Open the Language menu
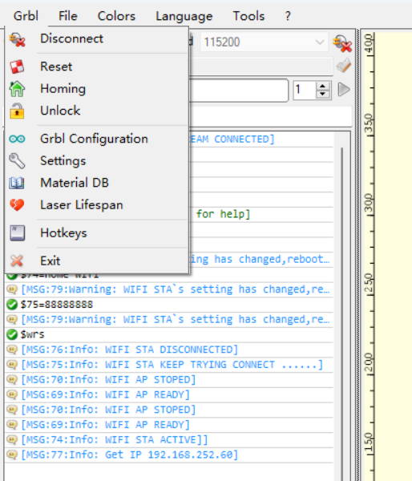 [184, 16]
